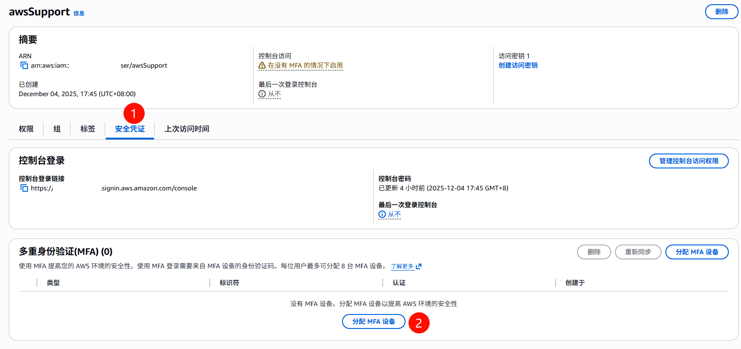741x349 pixels.
Task: Click external link icon next to 了解更多
Action: tap(419, 266)
